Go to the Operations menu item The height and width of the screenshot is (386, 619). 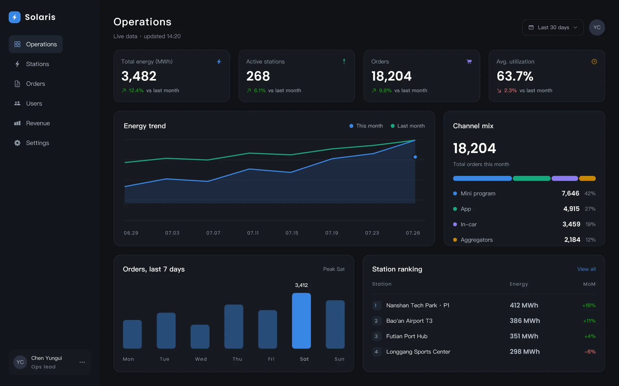36,44
